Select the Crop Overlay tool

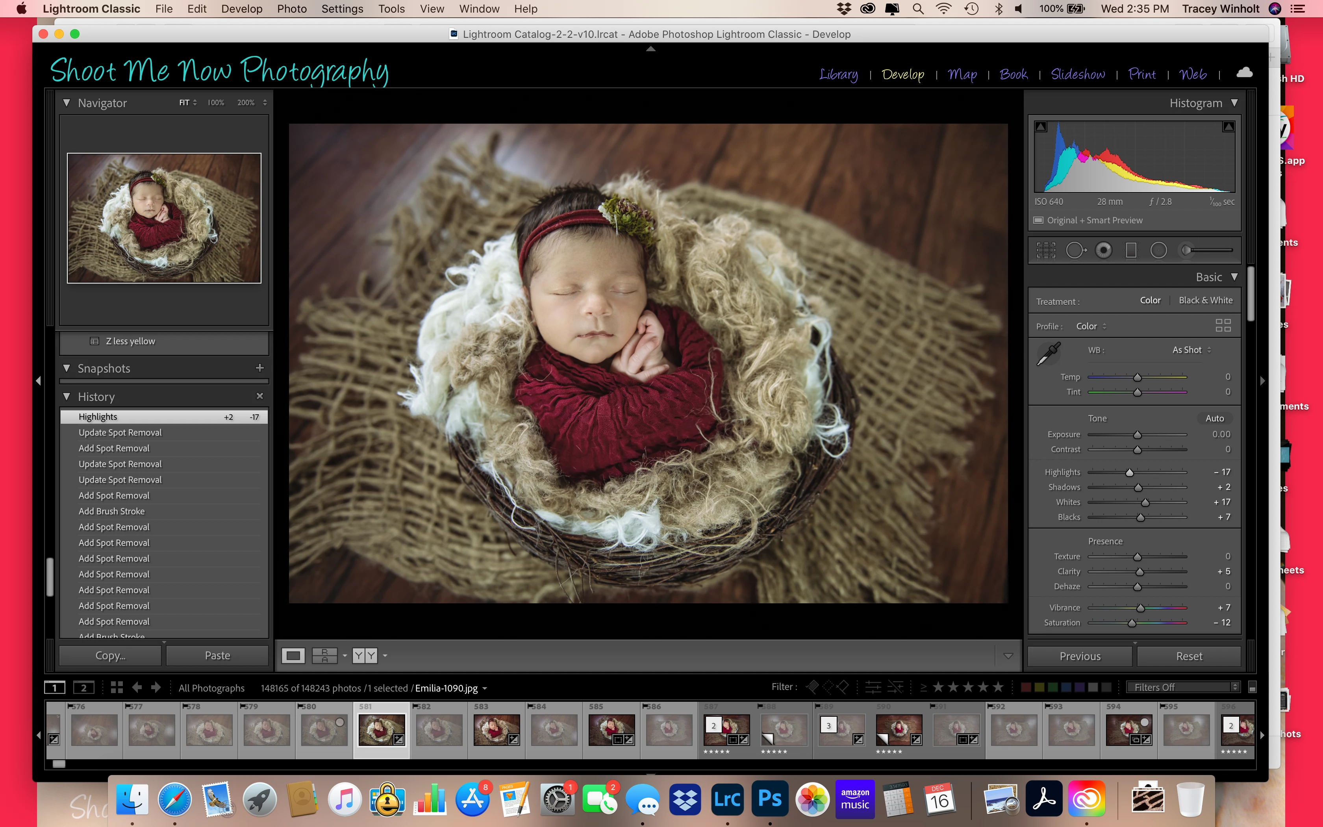(1046, 250)
